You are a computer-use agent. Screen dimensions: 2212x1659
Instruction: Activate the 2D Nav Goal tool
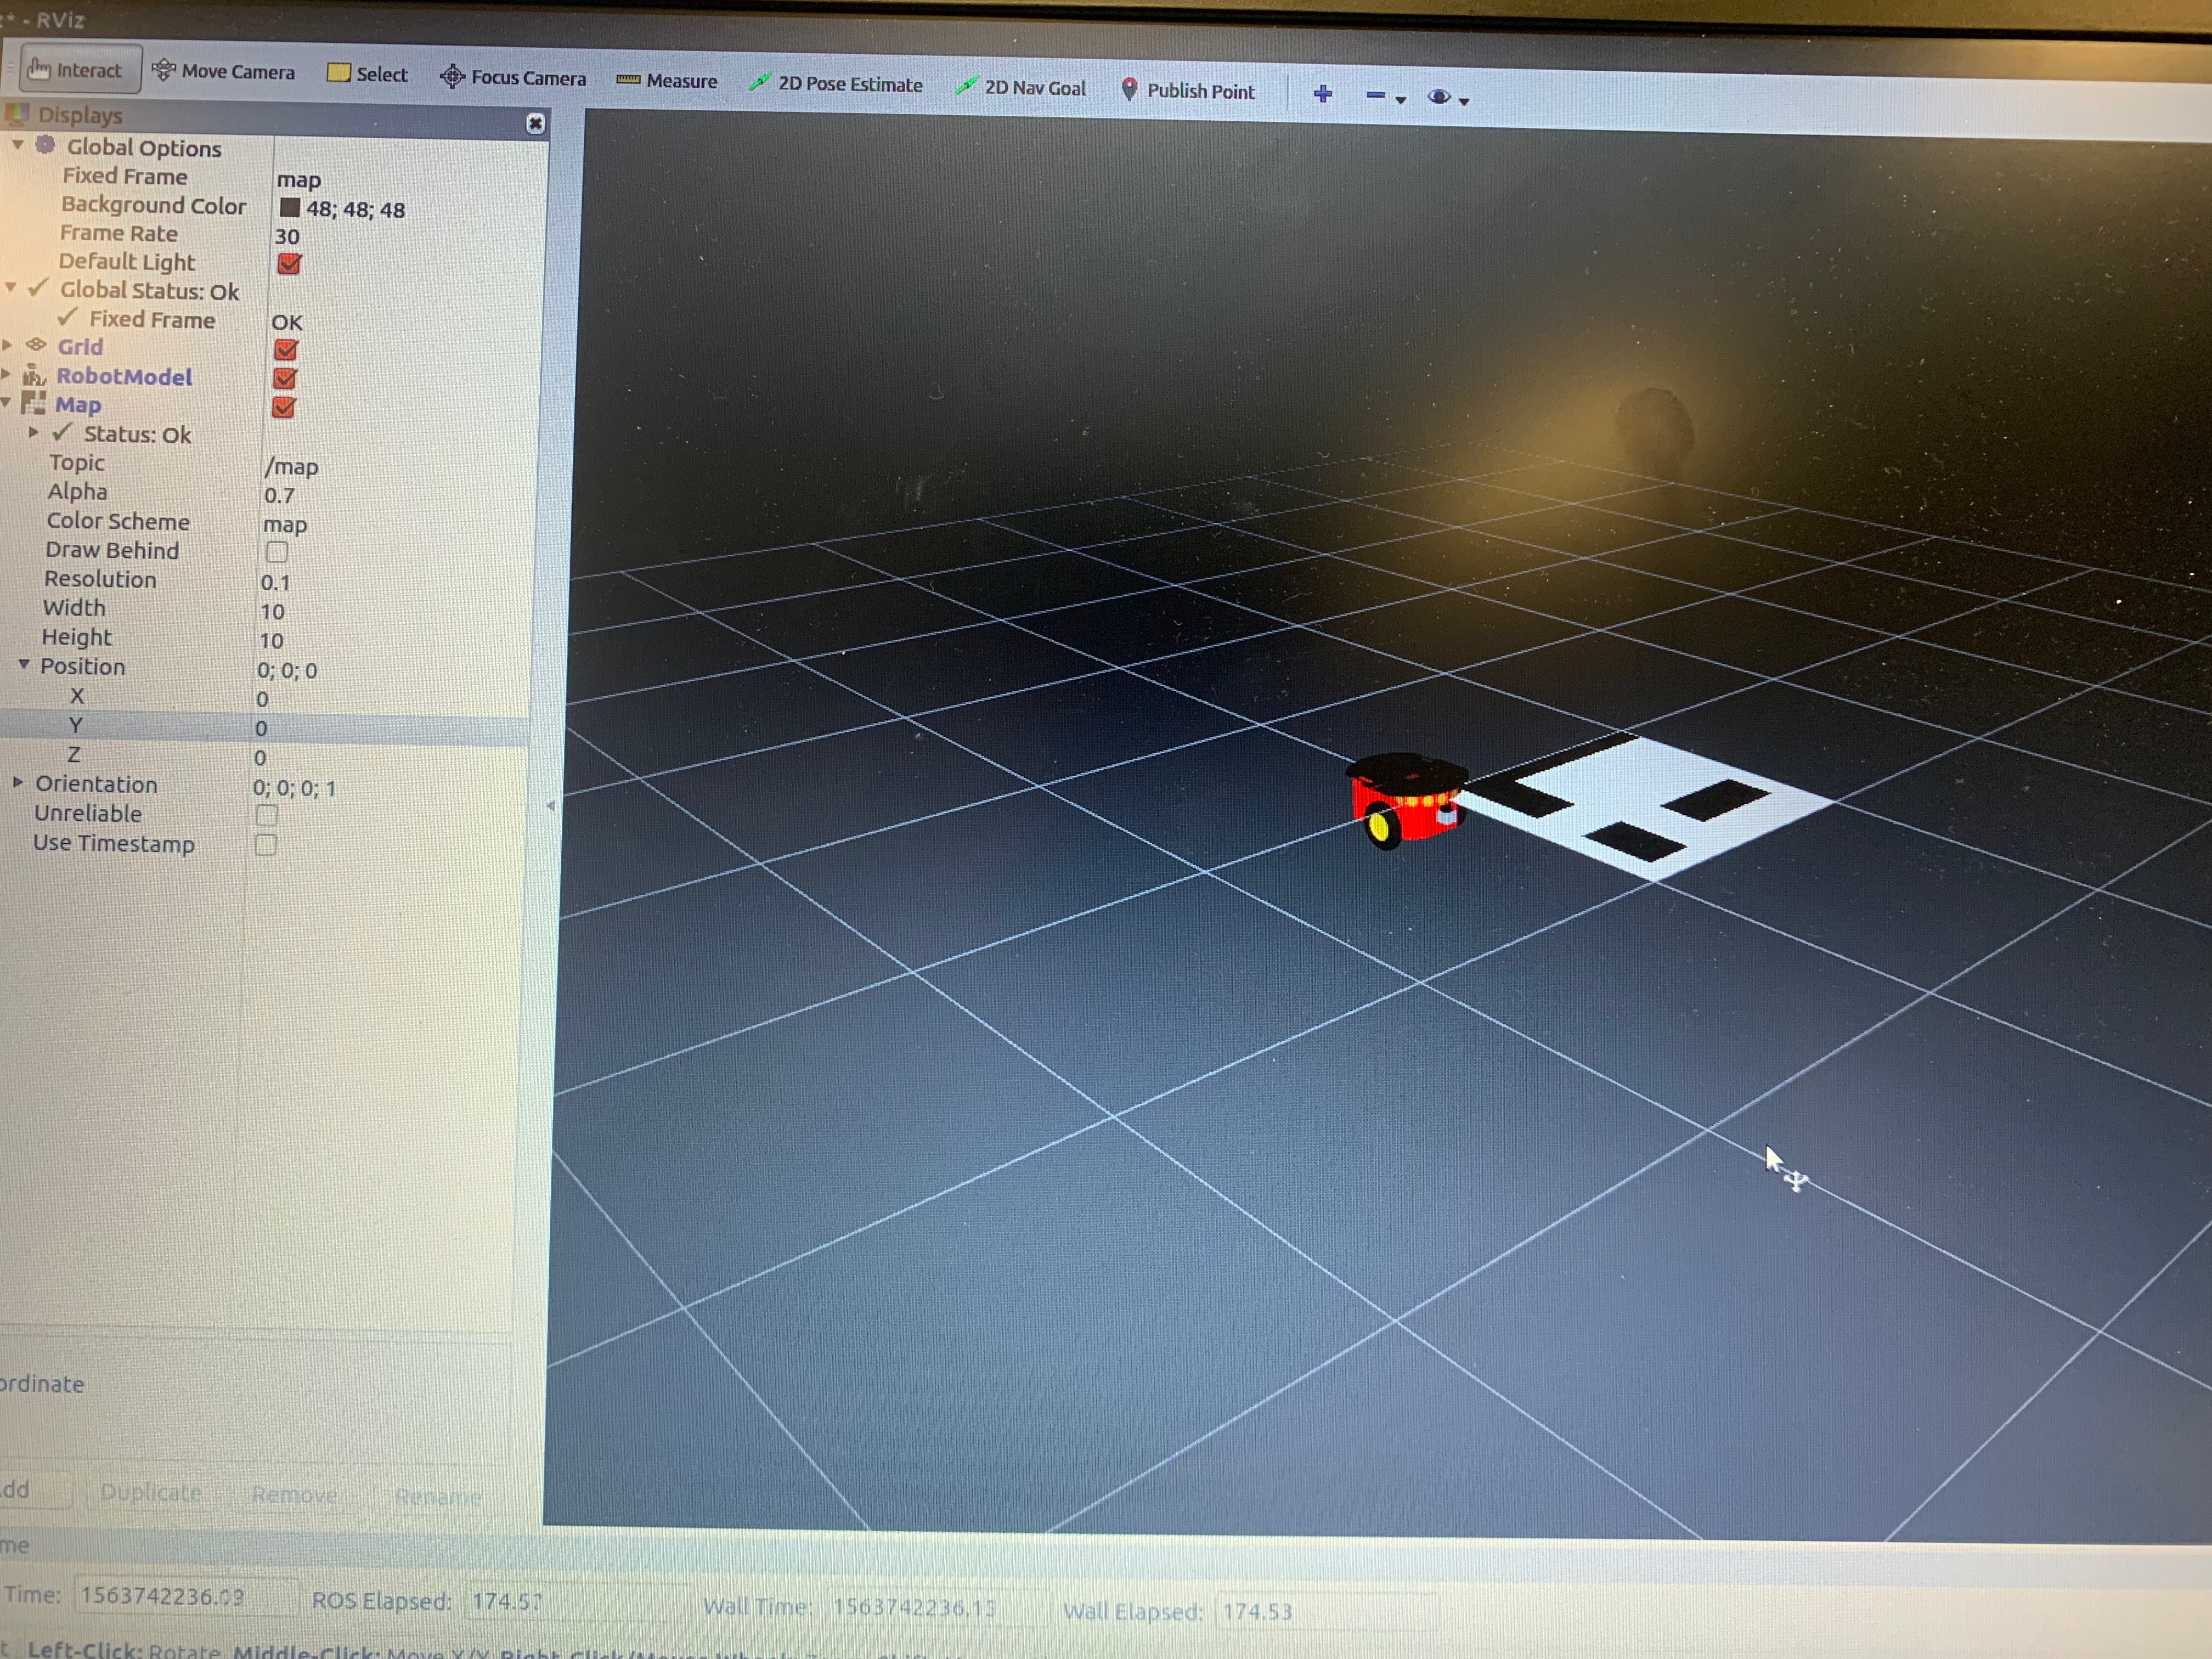pos(1020,87)
